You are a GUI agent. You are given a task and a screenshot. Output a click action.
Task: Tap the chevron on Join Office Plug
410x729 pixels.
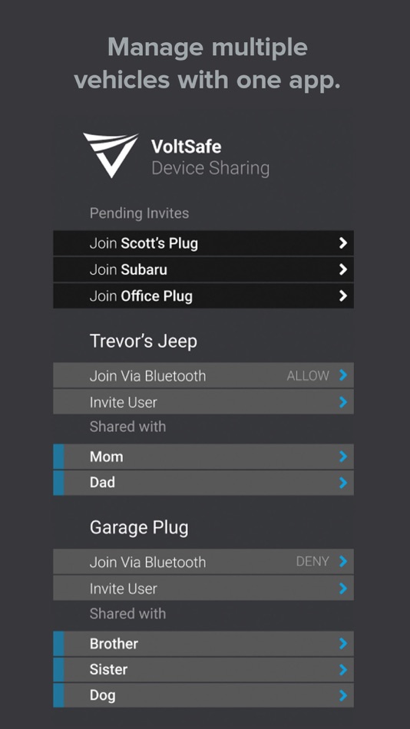click(343, 295)
